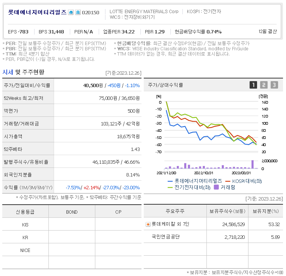Click the 국민연금공단 shareholder row
Viewport: 286px width, 276px height.
(x=214, y=237)
